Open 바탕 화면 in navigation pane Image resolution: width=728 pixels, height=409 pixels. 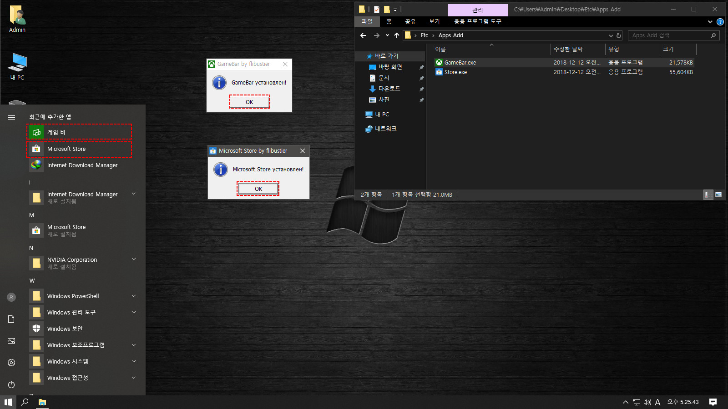(390, 67)
